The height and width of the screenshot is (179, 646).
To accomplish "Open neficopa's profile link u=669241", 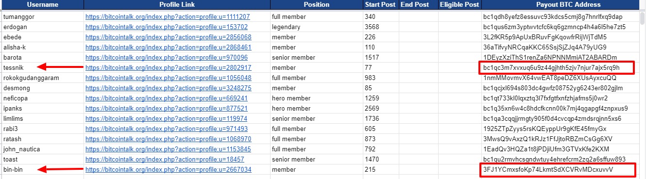I will coord(166,98).
